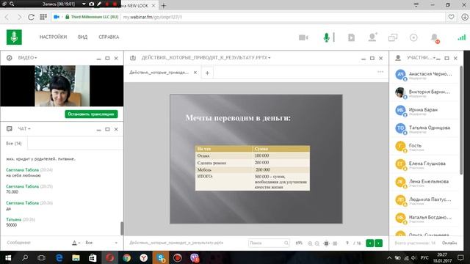Select the Действия_которые_приводя... file tab

159,73
